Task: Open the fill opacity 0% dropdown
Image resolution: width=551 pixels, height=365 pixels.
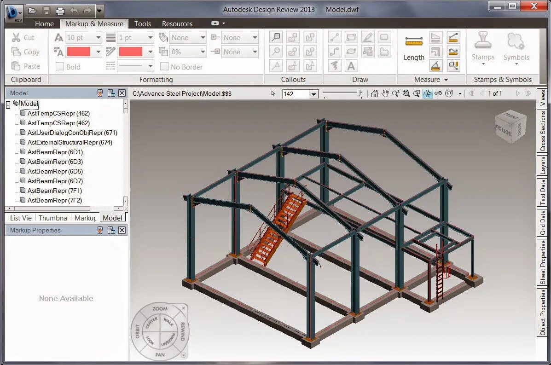Action: click(x=203, y=52)
